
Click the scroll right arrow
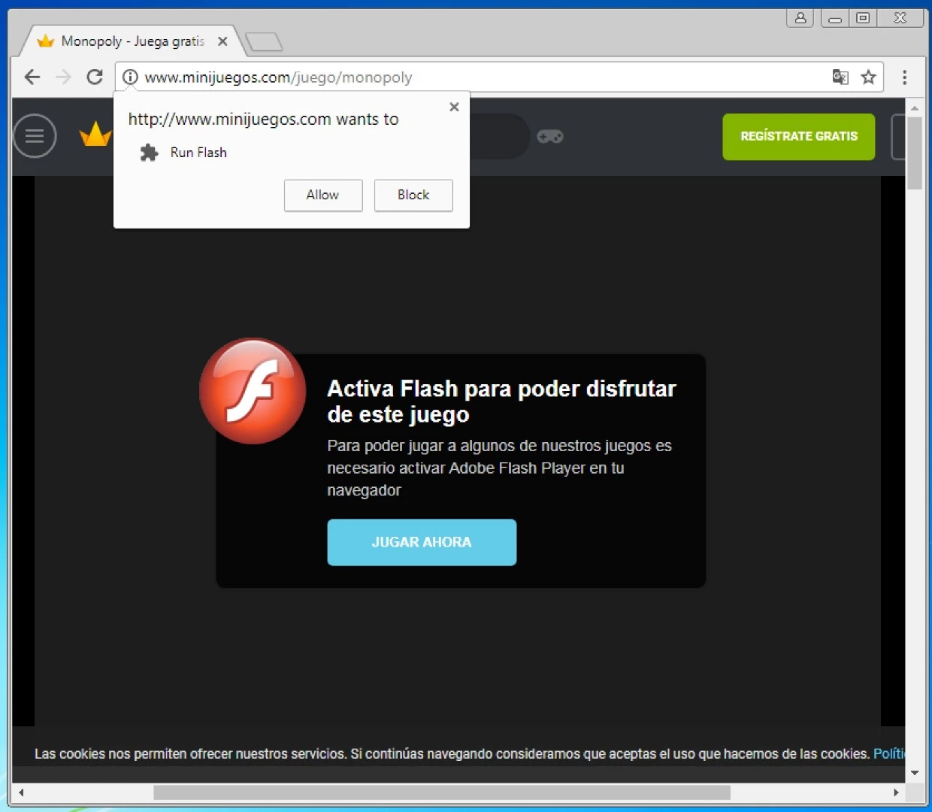point(896,792)
